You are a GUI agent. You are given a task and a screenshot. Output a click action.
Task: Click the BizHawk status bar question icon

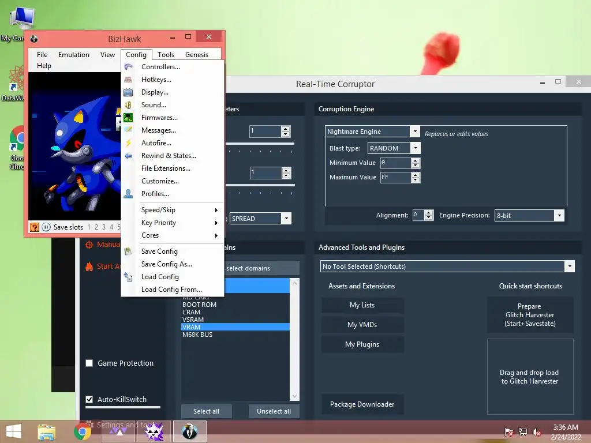tap(34, 227)
